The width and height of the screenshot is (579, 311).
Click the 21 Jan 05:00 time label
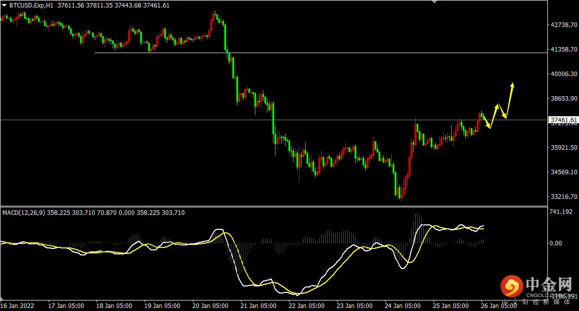258,306
